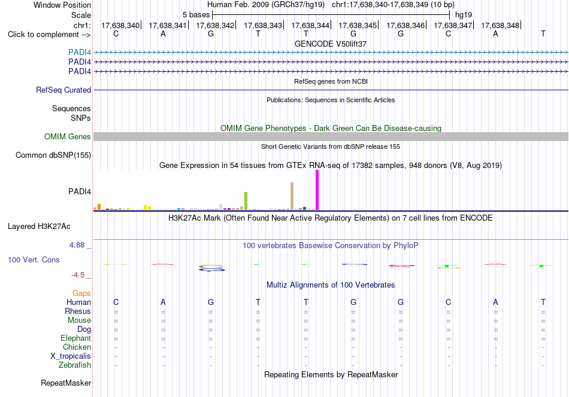Click the OMIM Gene Phenotypes green title
569x397 pixels.
tap(331, 128)
